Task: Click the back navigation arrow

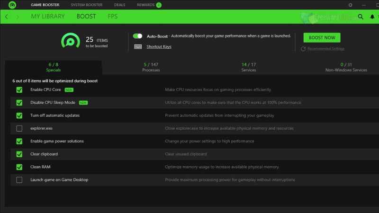Action: tap(7, 17)
